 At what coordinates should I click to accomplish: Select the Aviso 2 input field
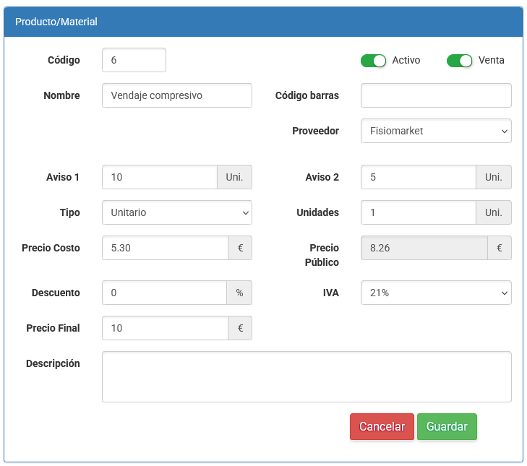(418, 177)
